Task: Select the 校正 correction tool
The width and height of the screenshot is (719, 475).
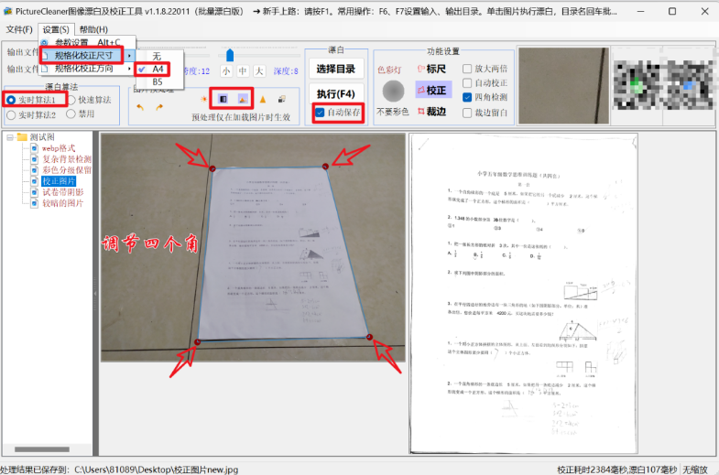Action: tap(433, 91)
